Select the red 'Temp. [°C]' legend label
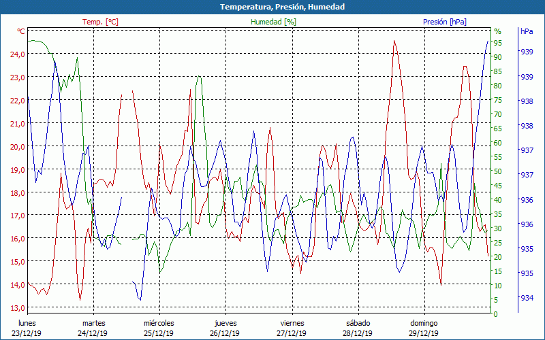 click(100, 22)
